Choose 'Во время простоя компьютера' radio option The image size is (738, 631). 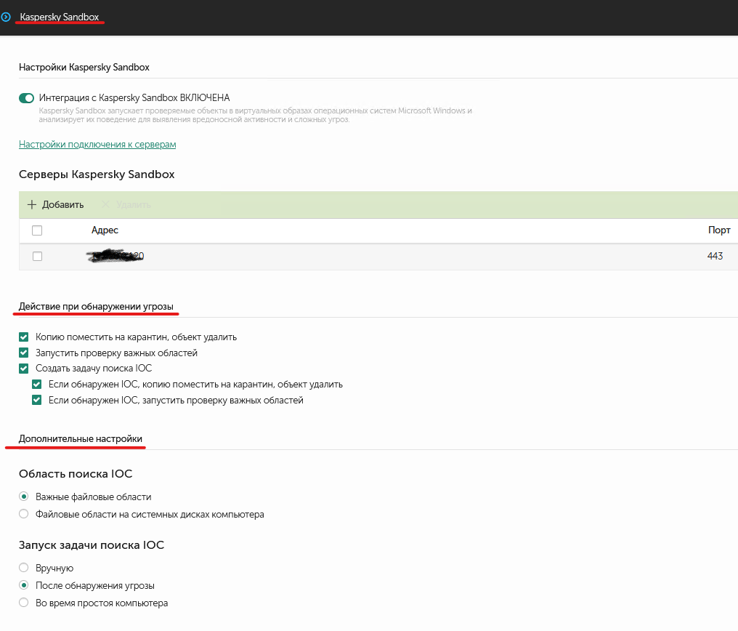pyautogui.click(x=23, y=602)
